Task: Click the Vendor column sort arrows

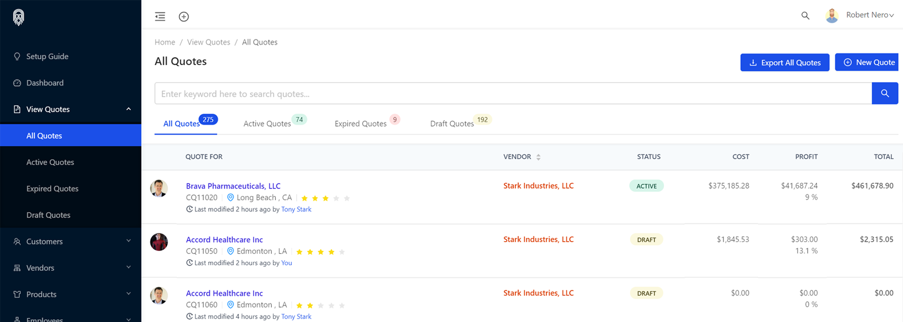Action: 538,157
